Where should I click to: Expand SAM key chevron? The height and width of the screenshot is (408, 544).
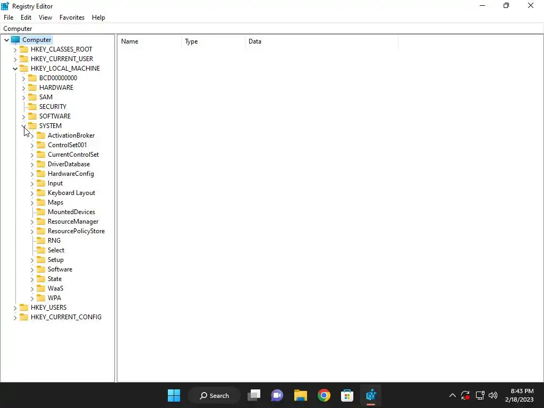click(x=23, y=97)
